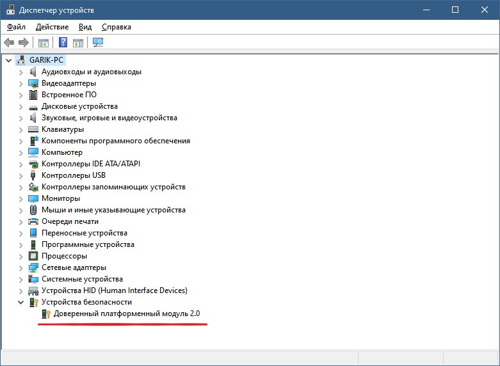The height and width of the screenshot is (366, 500).
Task: Select Аудиовходы и аудиовыходы row text
Action: [x=92, y=72]
